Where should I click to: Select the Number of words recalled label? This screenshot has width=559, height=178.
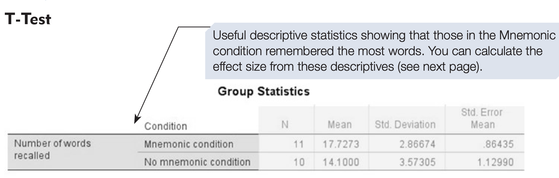(52, 149)
